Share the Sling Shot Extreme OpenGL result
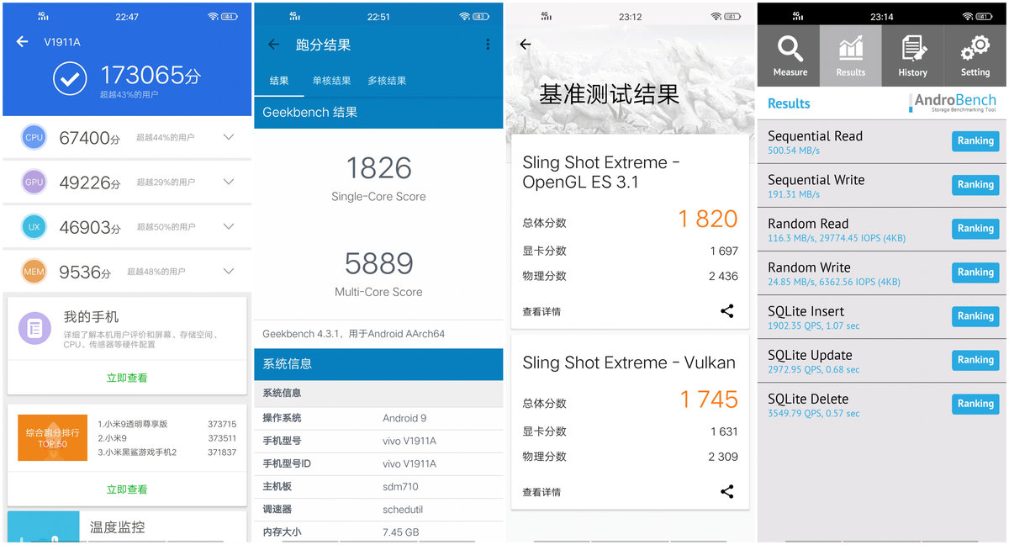This screenshot has width=1009, height=545. (x=726, y=310)
